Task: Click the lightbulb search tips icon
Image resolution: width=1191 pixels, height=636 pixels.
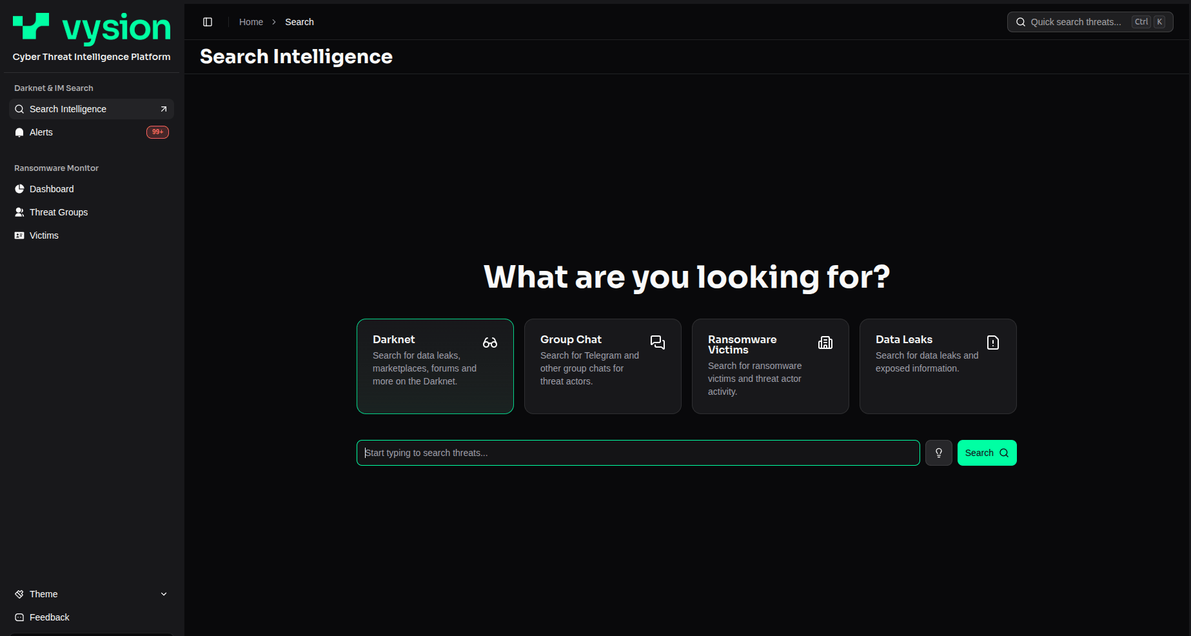Action: point(939,453)
